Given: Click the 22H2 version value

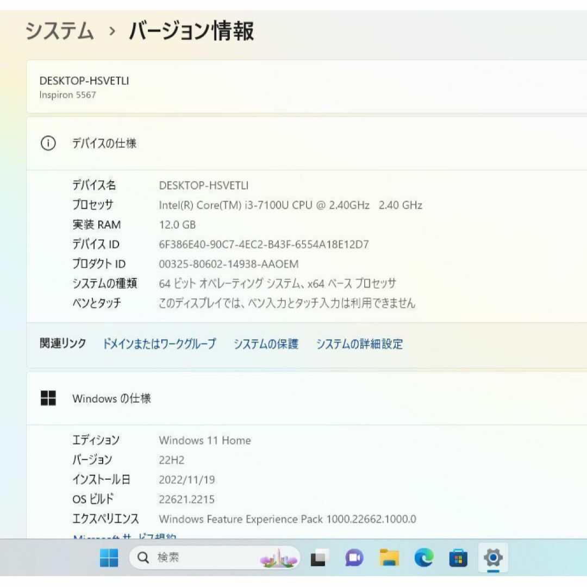Looking at the screenshot, I should (x=171, y=460).
